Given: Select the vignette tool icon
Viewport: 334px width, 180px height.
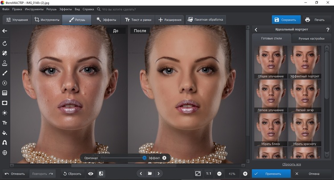Looking at the screenshot, I should 5,103.
